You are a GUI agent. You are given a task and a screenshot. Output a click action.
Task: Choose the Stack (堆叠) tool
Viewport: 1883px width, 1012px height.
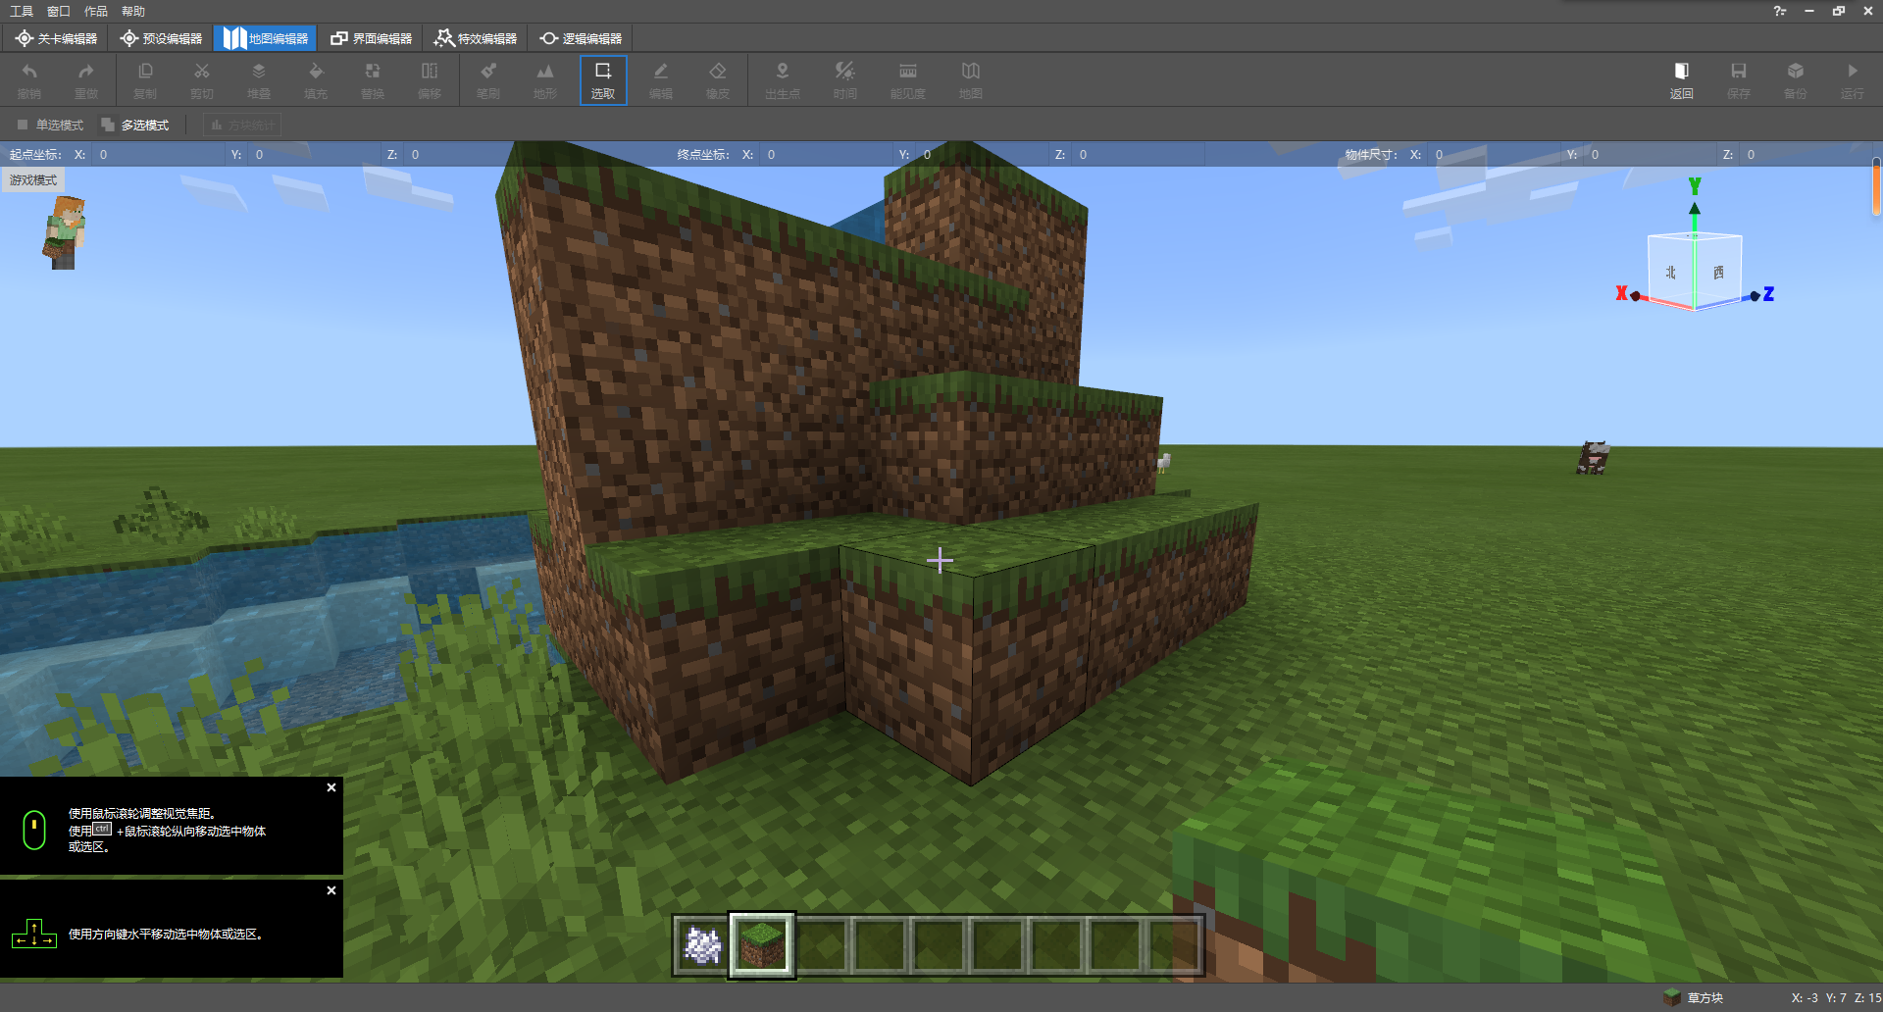[x=259, y=79]
